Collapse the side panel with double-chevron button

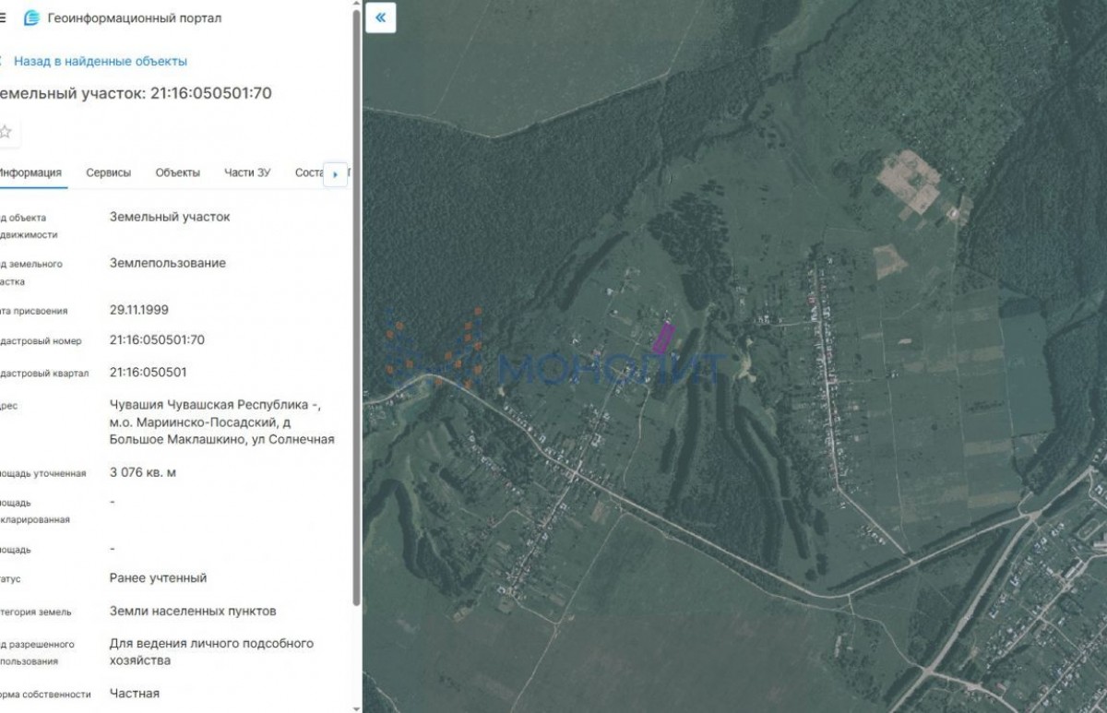coord(380,18)
